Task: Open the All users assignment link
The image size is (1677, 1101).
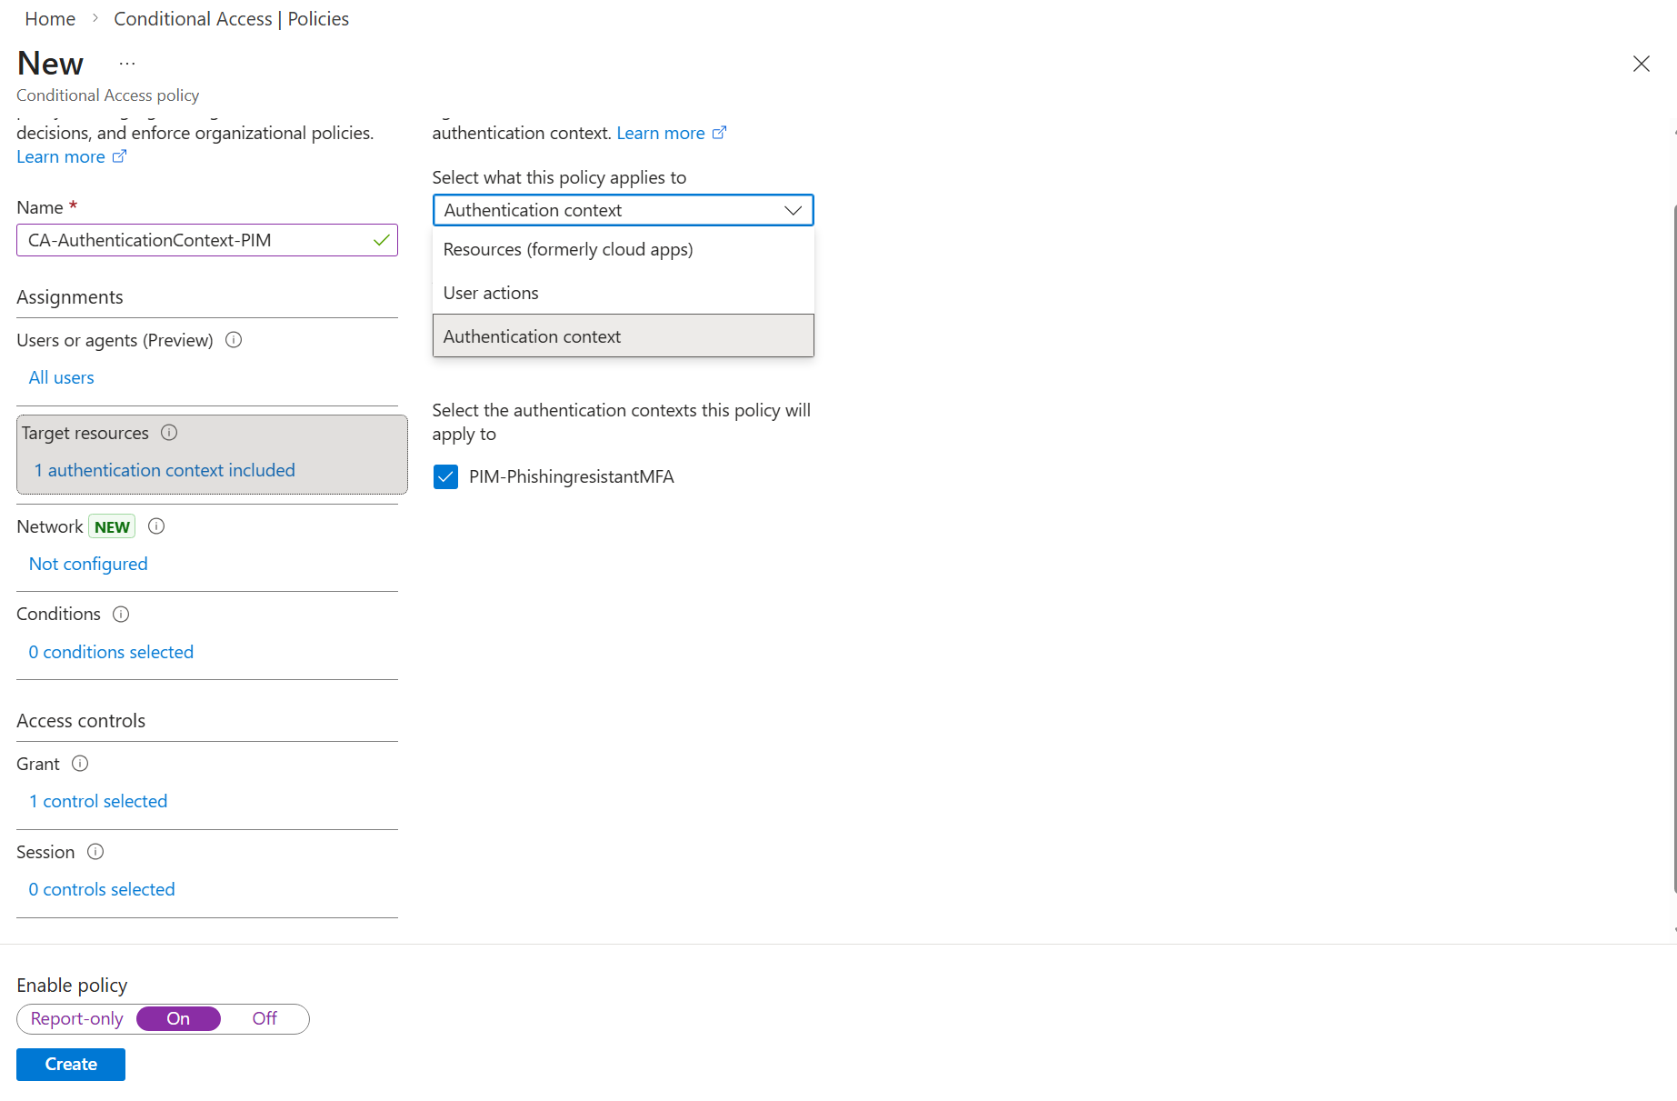Action: click(62, 378)
